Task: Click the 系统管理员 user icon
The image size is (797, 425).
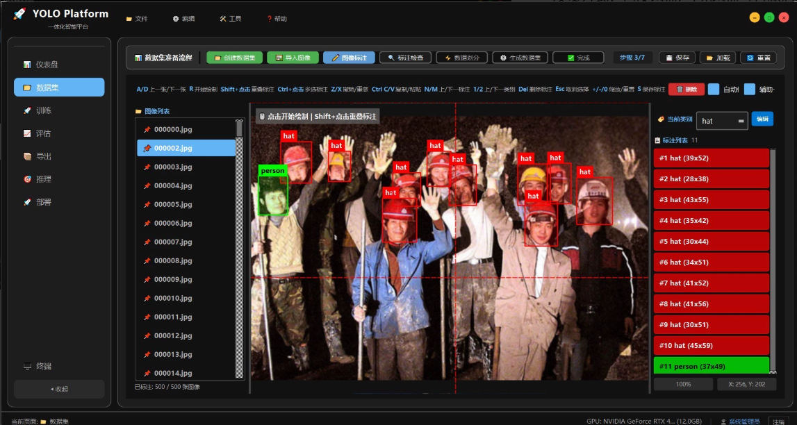Action: click(x=724, y=421)
